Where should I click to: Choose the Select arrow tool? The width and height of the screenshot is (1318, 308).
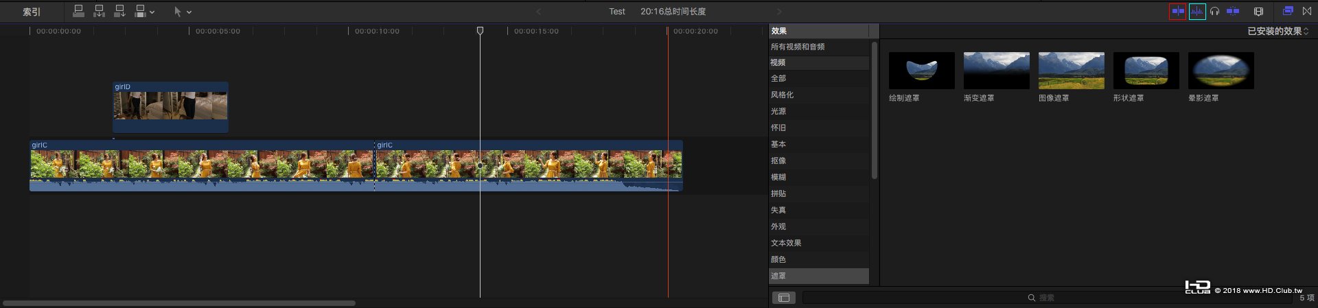point(178,12)
